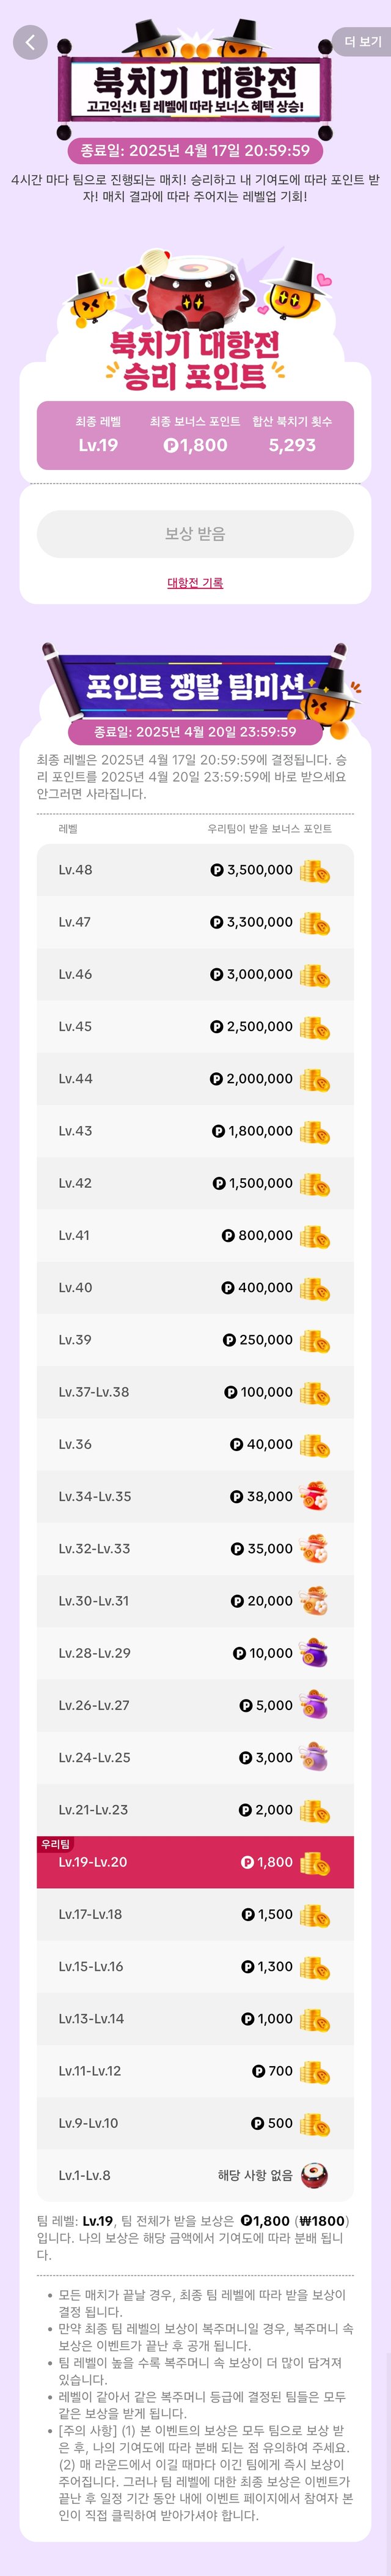Screen dimensions: 391x2576
Task: Click the gold coin icon for Lv.48
Action: [315, 870]
